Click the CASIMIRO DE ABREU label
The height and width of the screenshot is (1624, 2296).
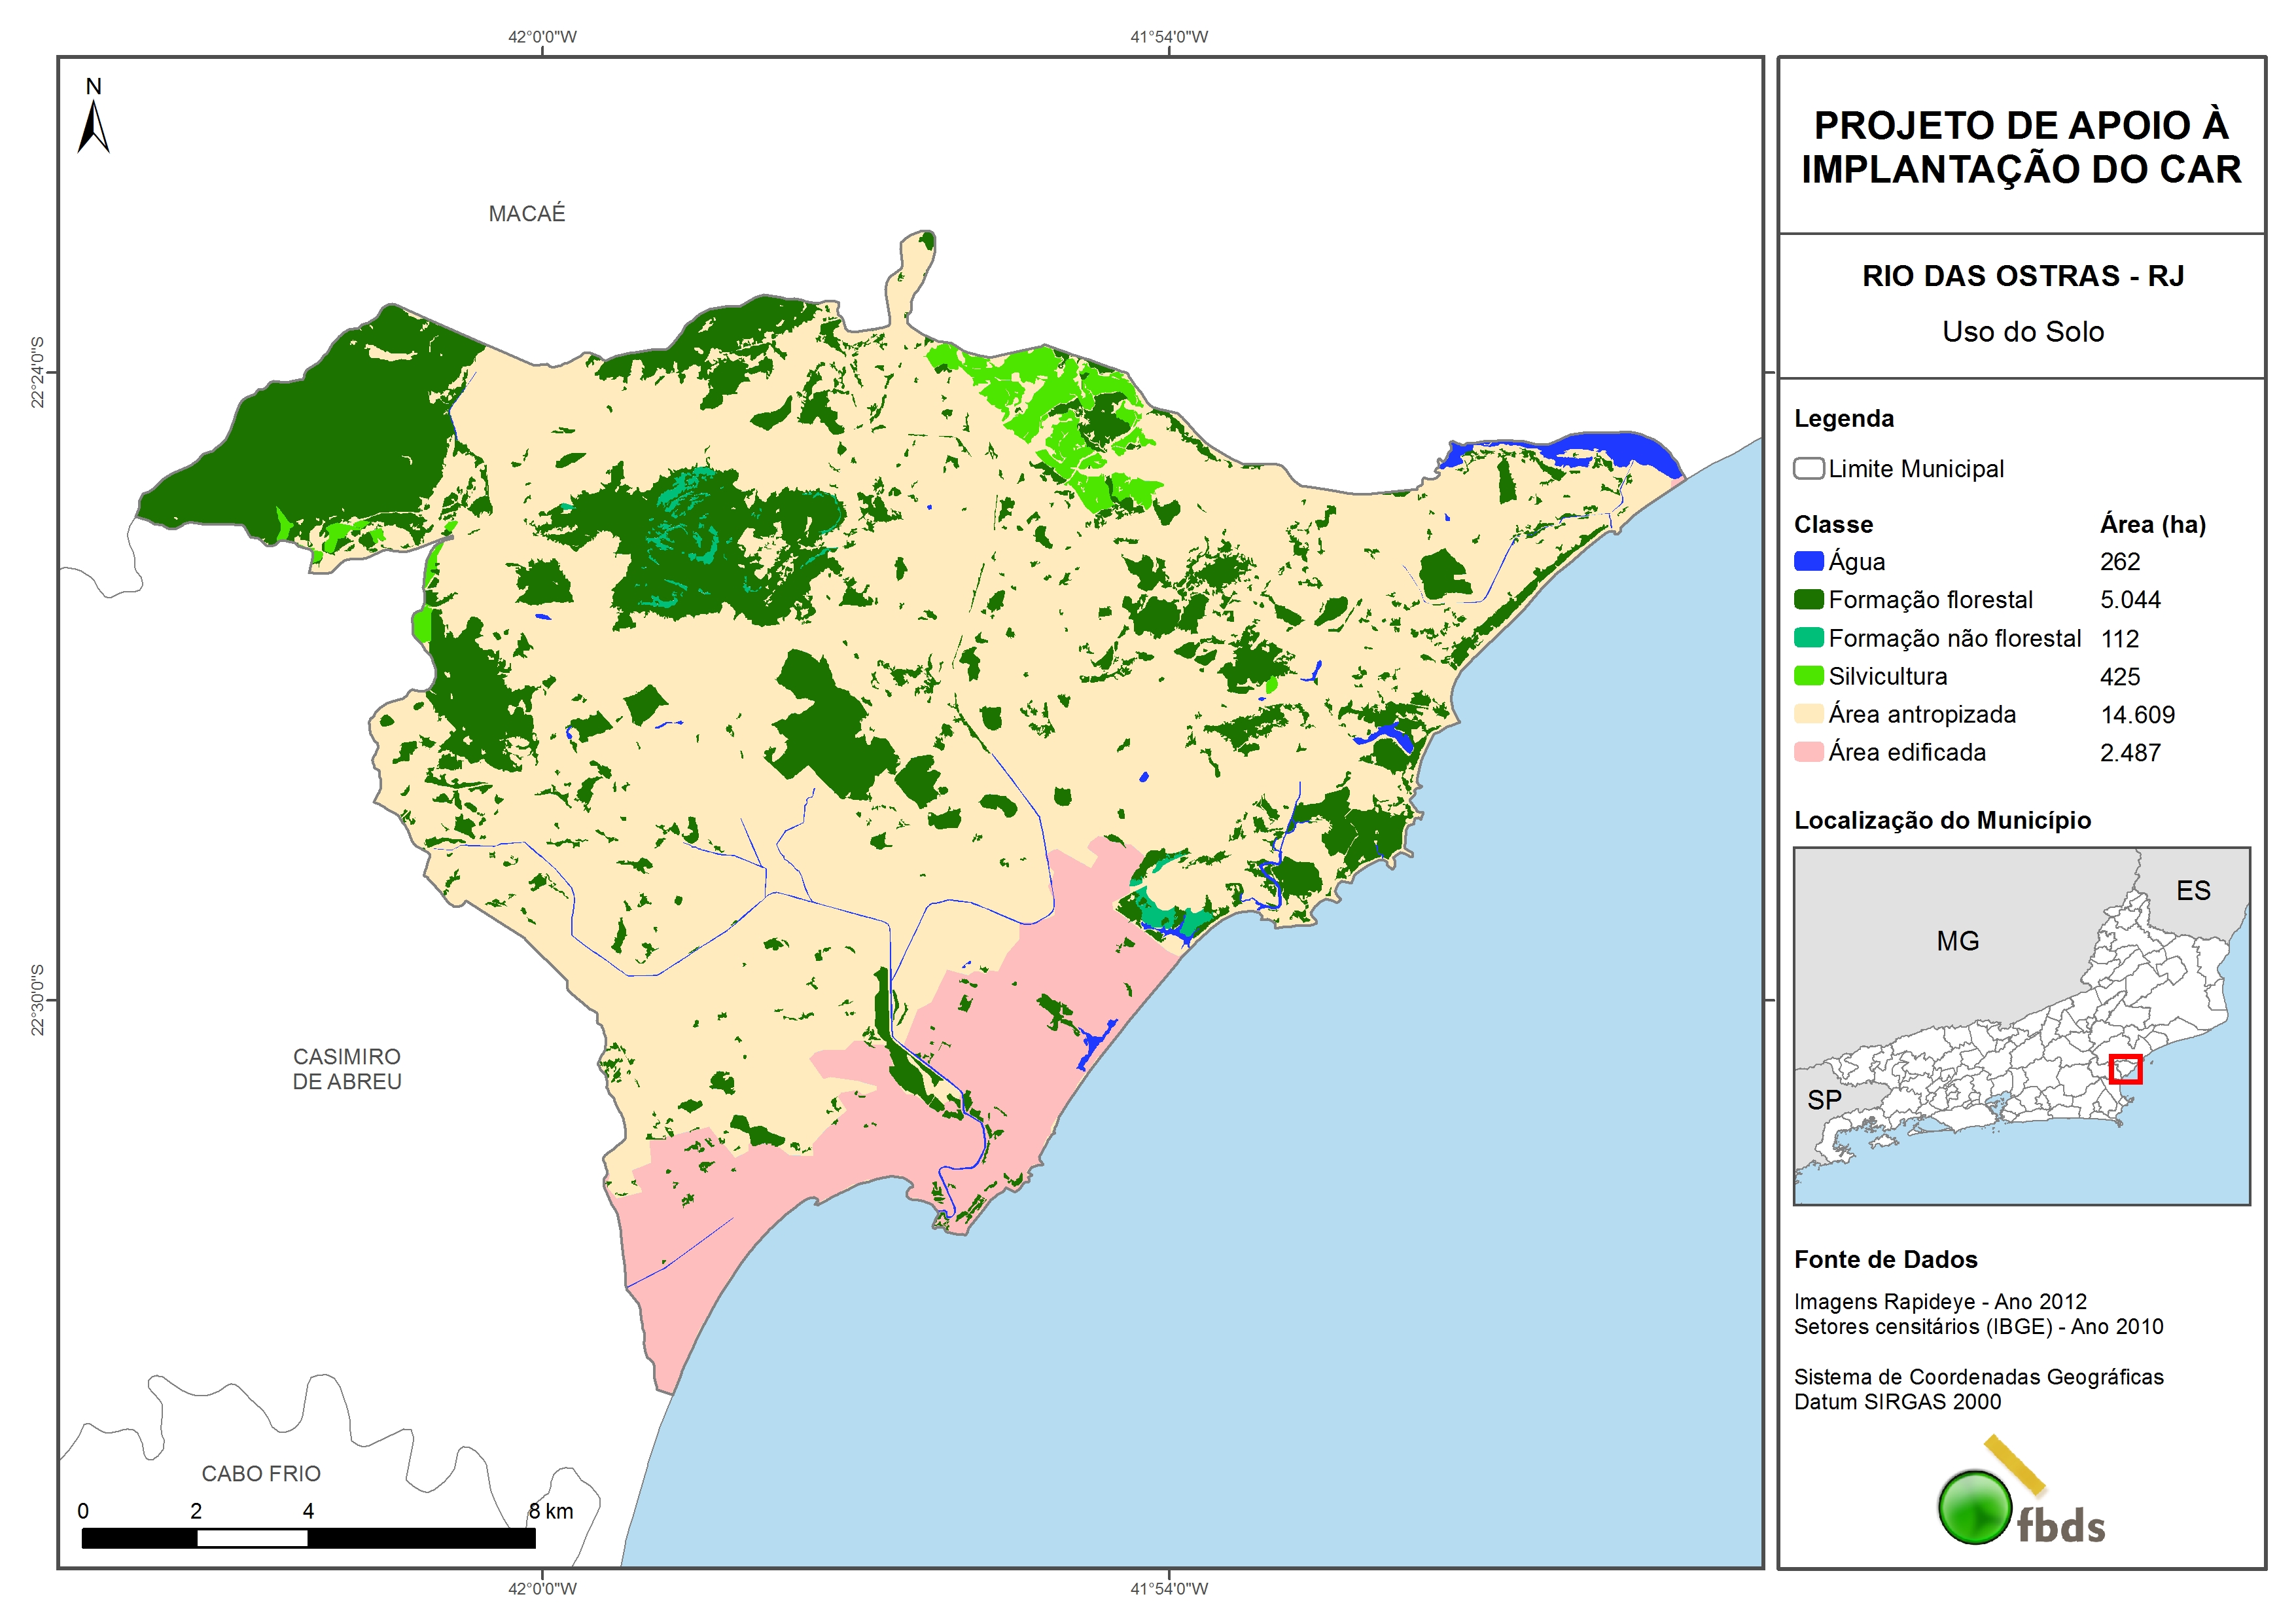[x=346, y=1069]
